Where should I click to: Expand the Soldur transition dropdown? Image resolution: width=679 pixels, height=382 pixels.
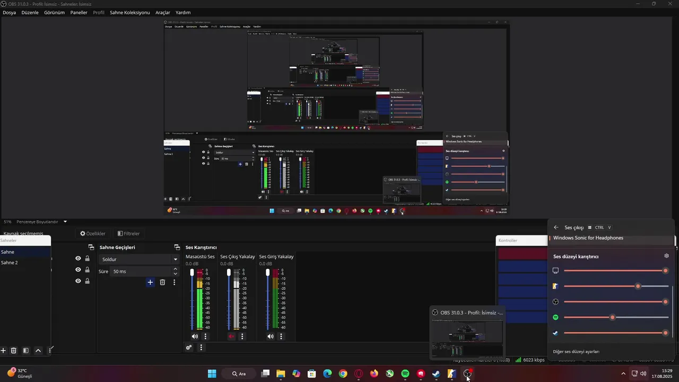tap(139, 259)
